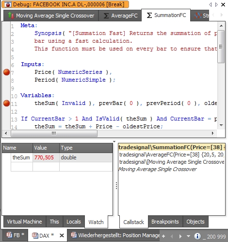The image size is (228, 242).
Task: Open the Breakpoints tab
Action: [165, 222]
